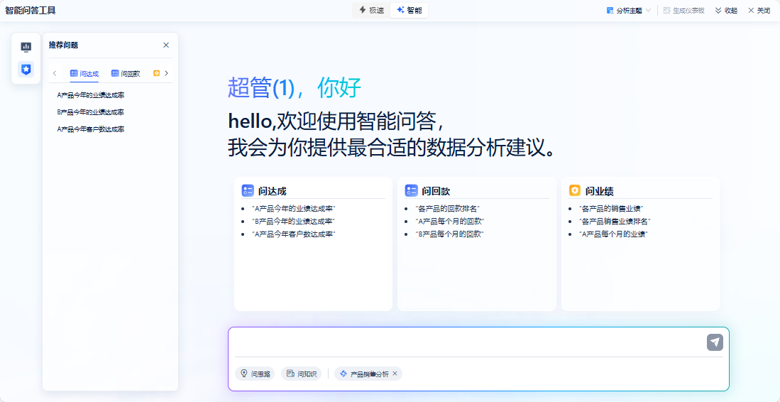Screen dimensions: 780x402
Task: Open the dashboard chart sidebar icon
Action: pos(26,47)
